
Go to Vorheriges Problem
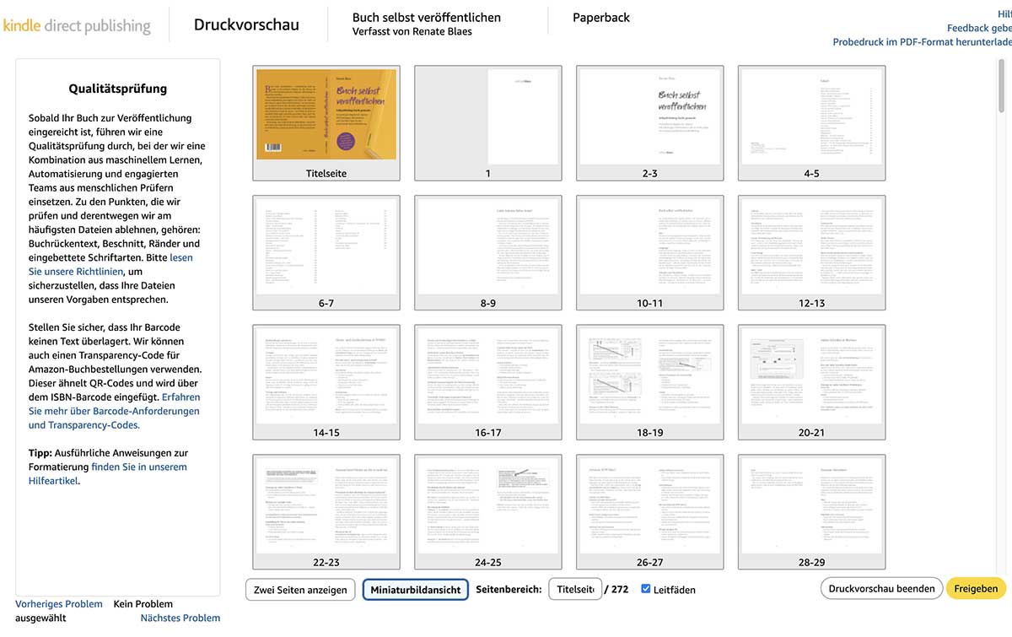click(59, 604)
